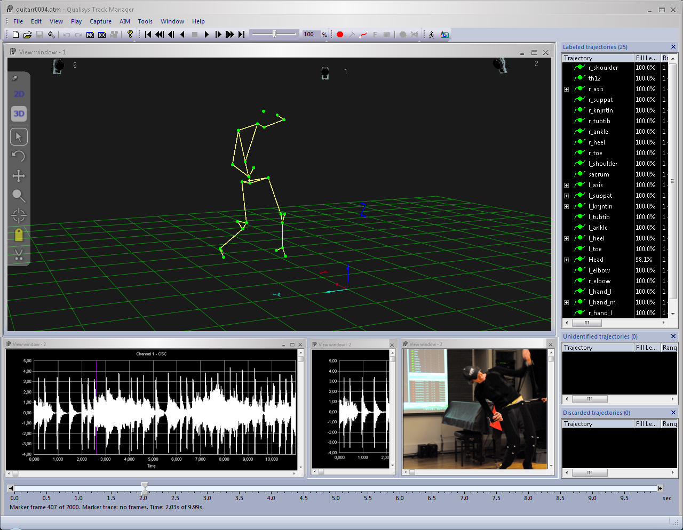Select the yellow quick identification tag tool
The image size is (683, 530).
click(x=19, y=235)
